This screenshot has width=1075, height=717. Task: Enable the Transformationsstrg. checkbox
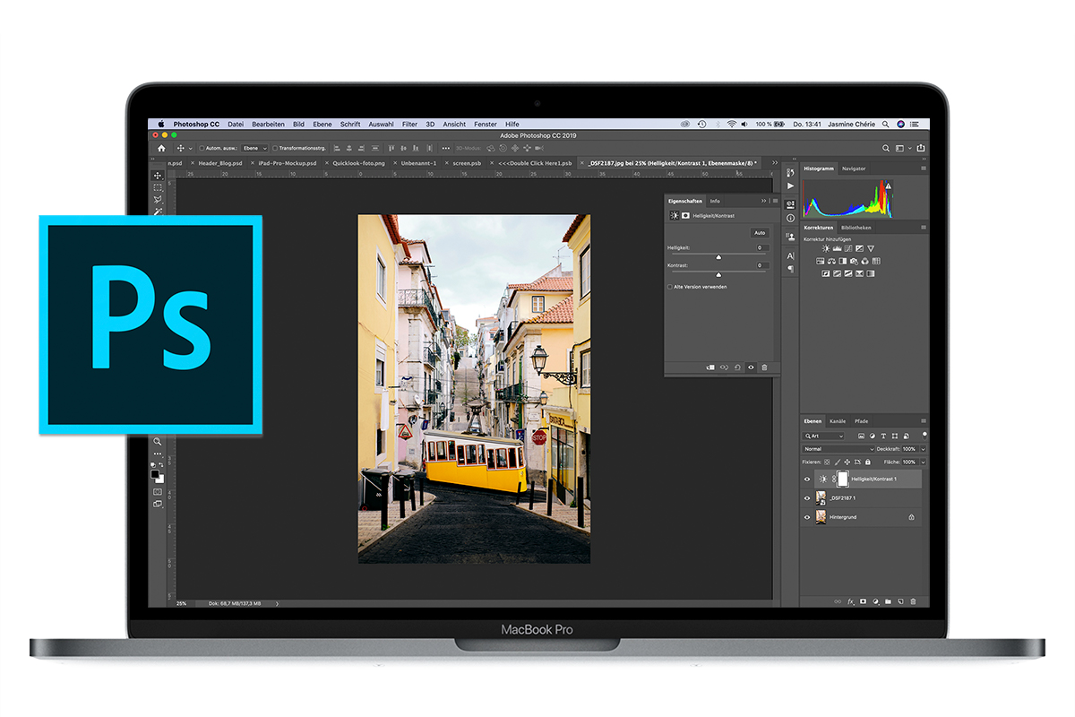point(275,148)
